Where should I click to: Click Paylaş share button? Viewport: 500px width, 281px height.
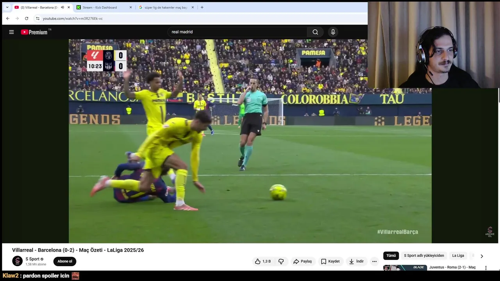click(303, 261)
